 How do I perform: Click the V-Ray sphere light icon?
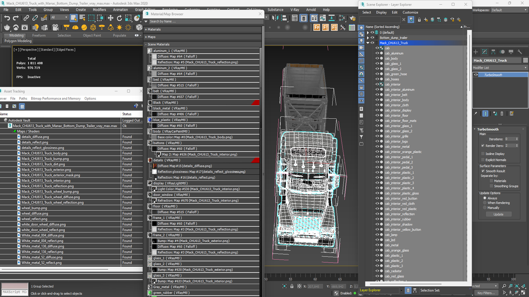(84, 28)
